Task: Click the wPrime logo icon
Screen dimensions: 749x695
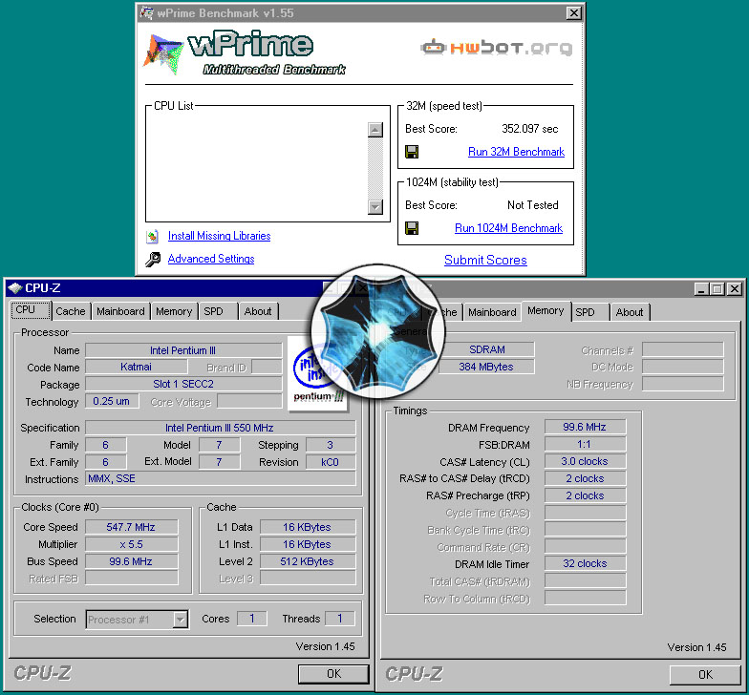Action: pyautogui.click(x=162, y=53)
